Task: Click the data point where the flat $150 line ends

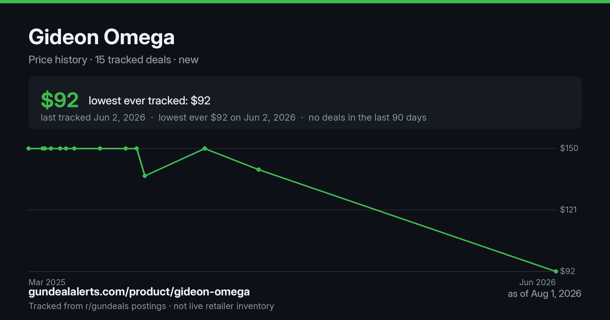Action: [137, 148]
